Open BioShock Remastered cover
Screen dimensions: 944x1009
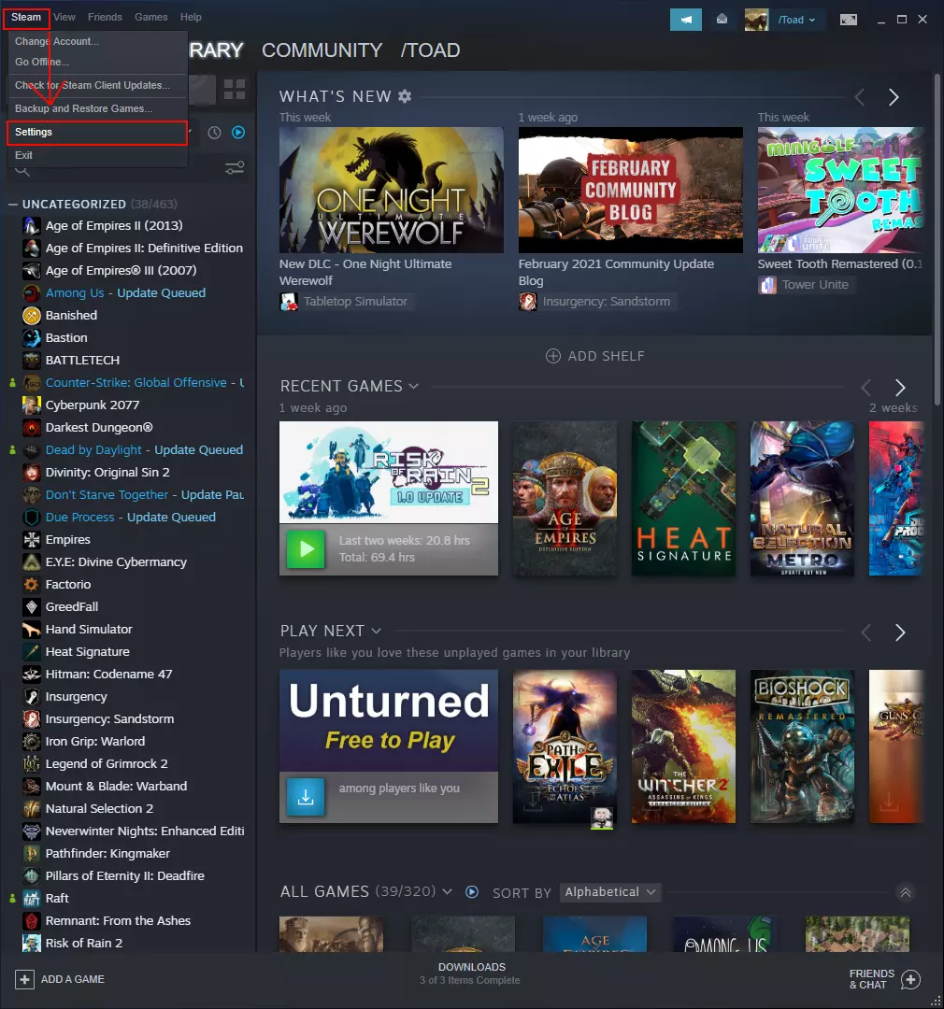(802, 746)
